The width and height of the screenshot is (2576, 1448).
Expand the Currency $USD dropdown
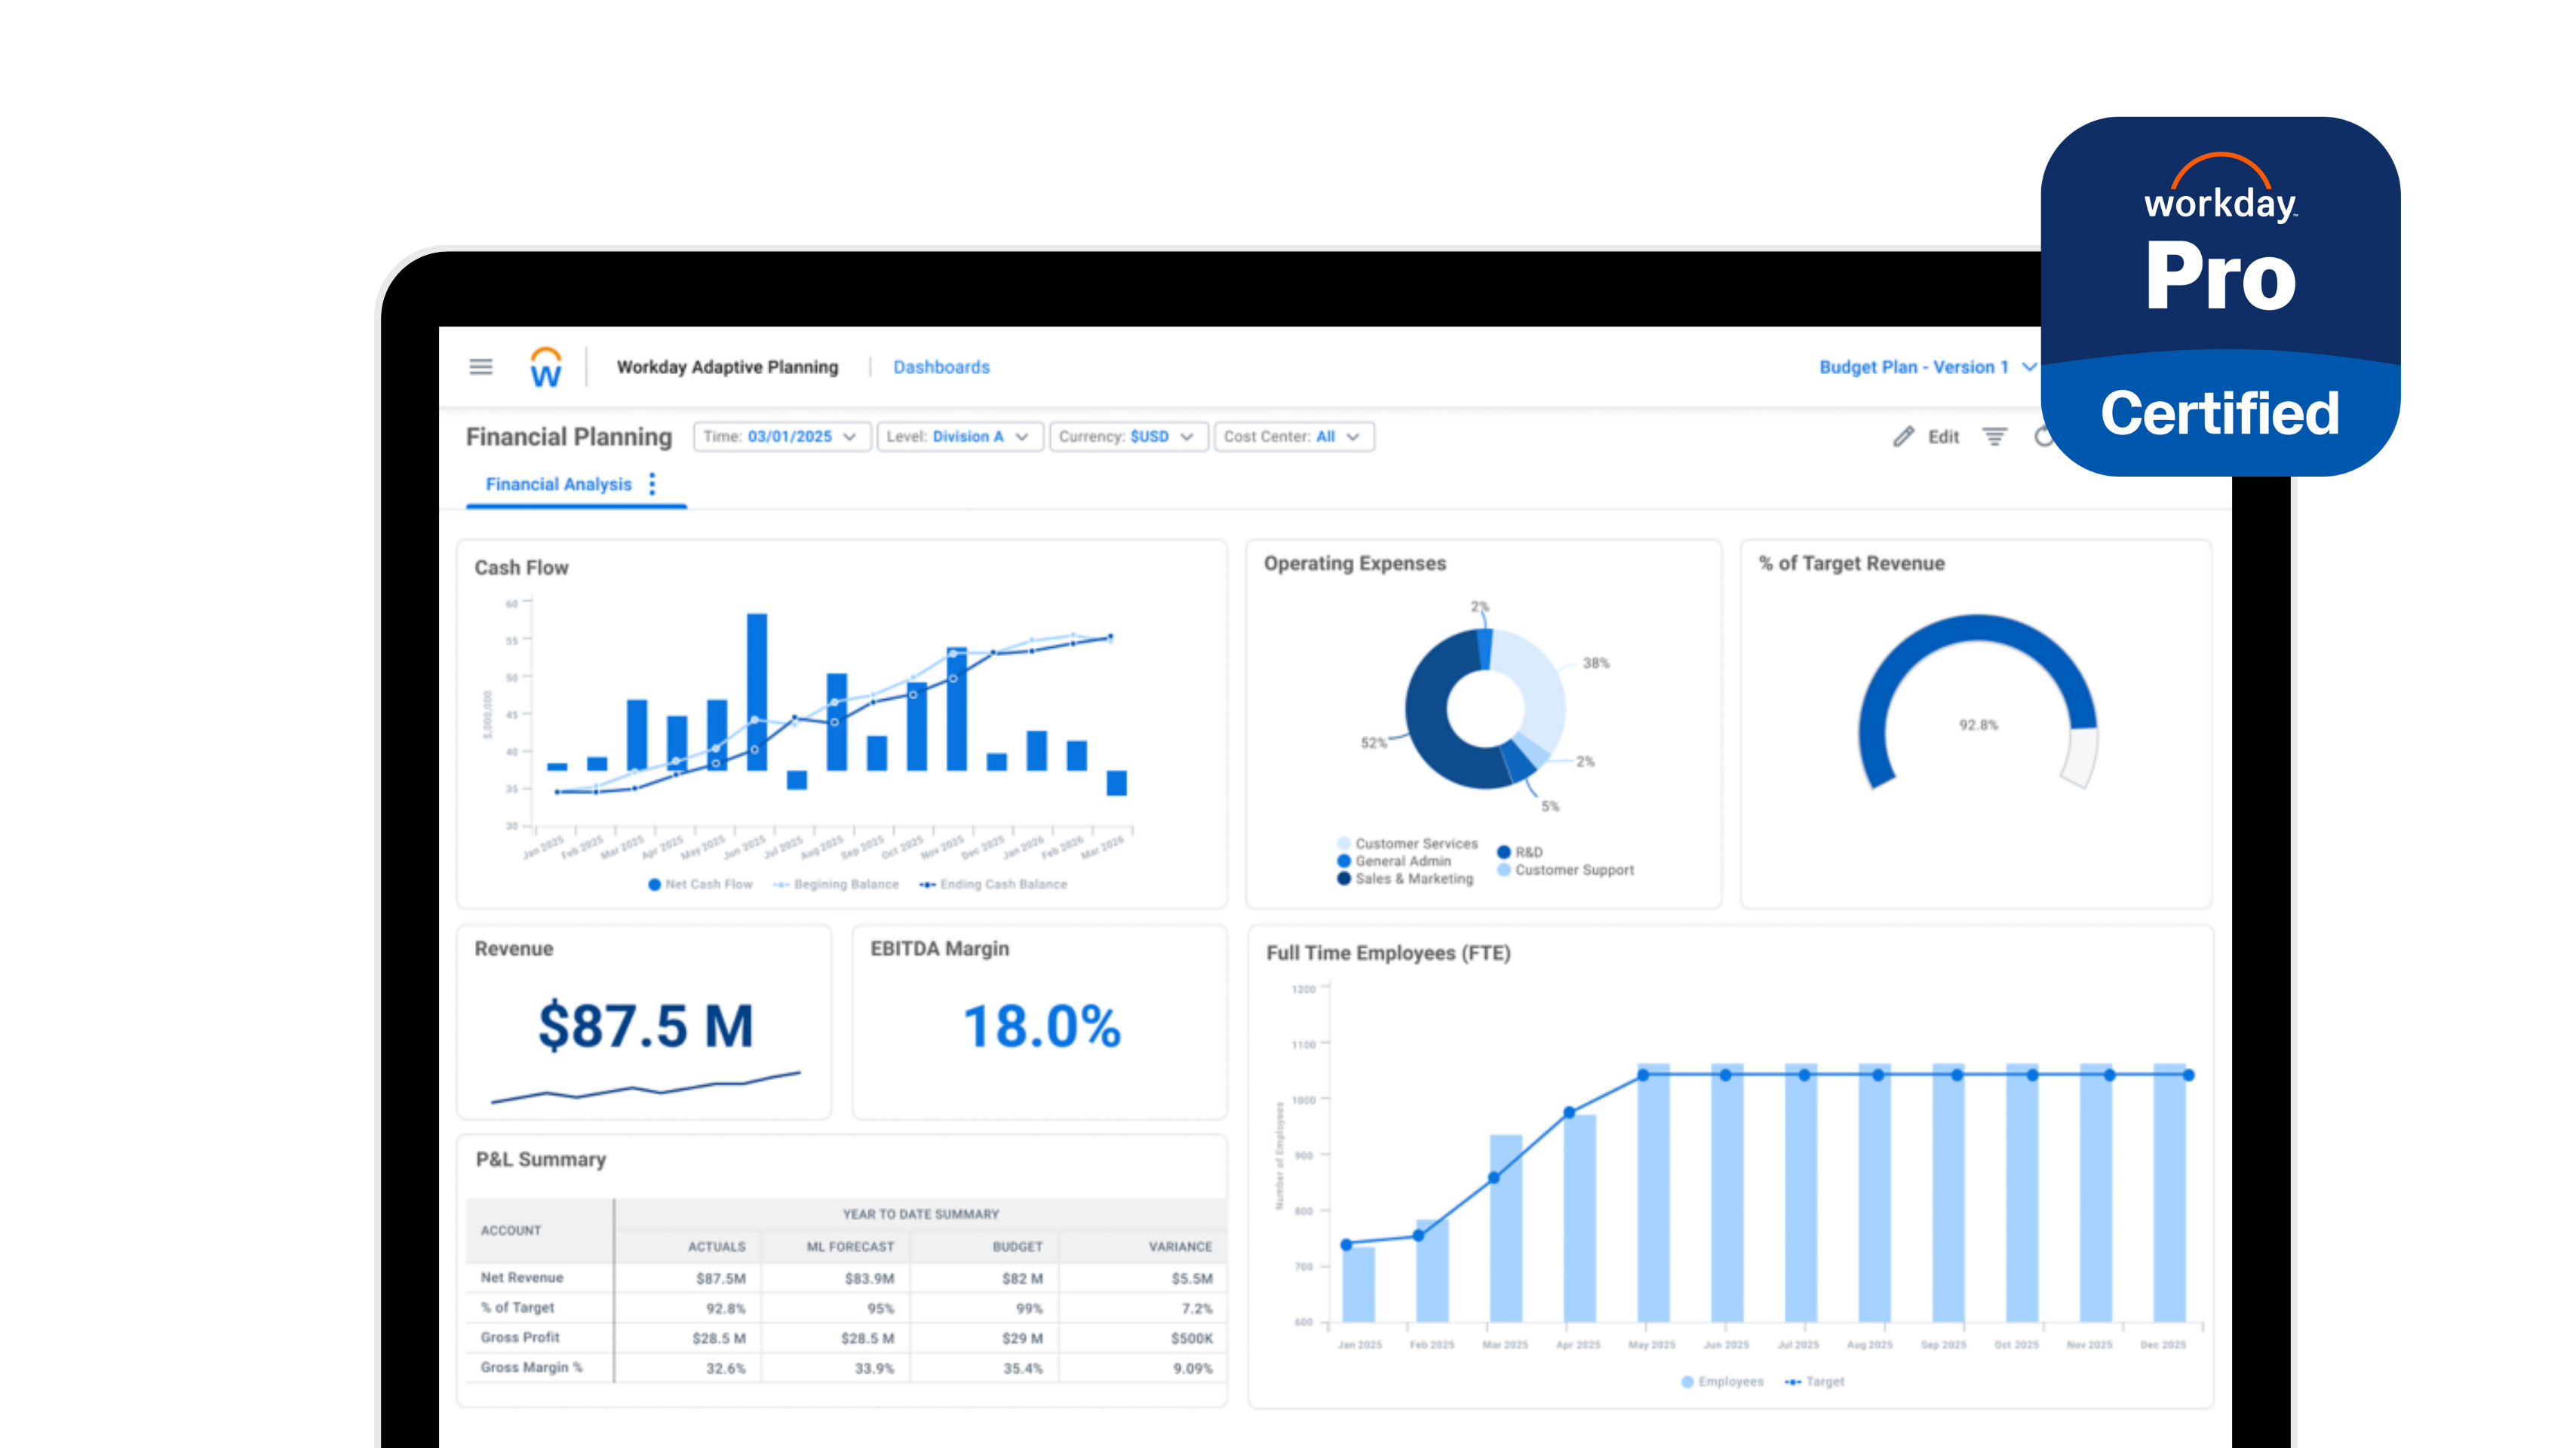pyautogui.click(x=1127, y=437)
